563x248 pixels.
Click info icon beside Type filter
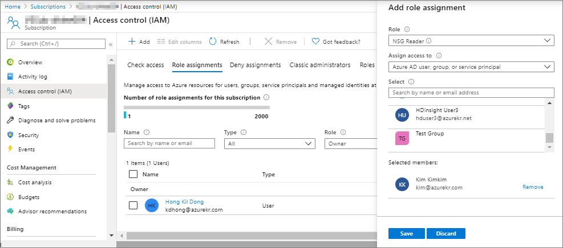click(244, 133)
